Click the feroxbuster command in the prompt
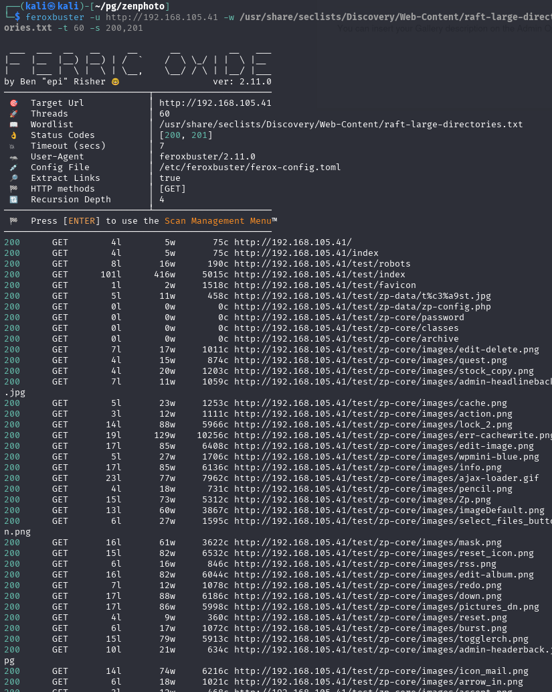Image resolution: width=552 pixels, height=692 pixels. (x=55, y=17)
